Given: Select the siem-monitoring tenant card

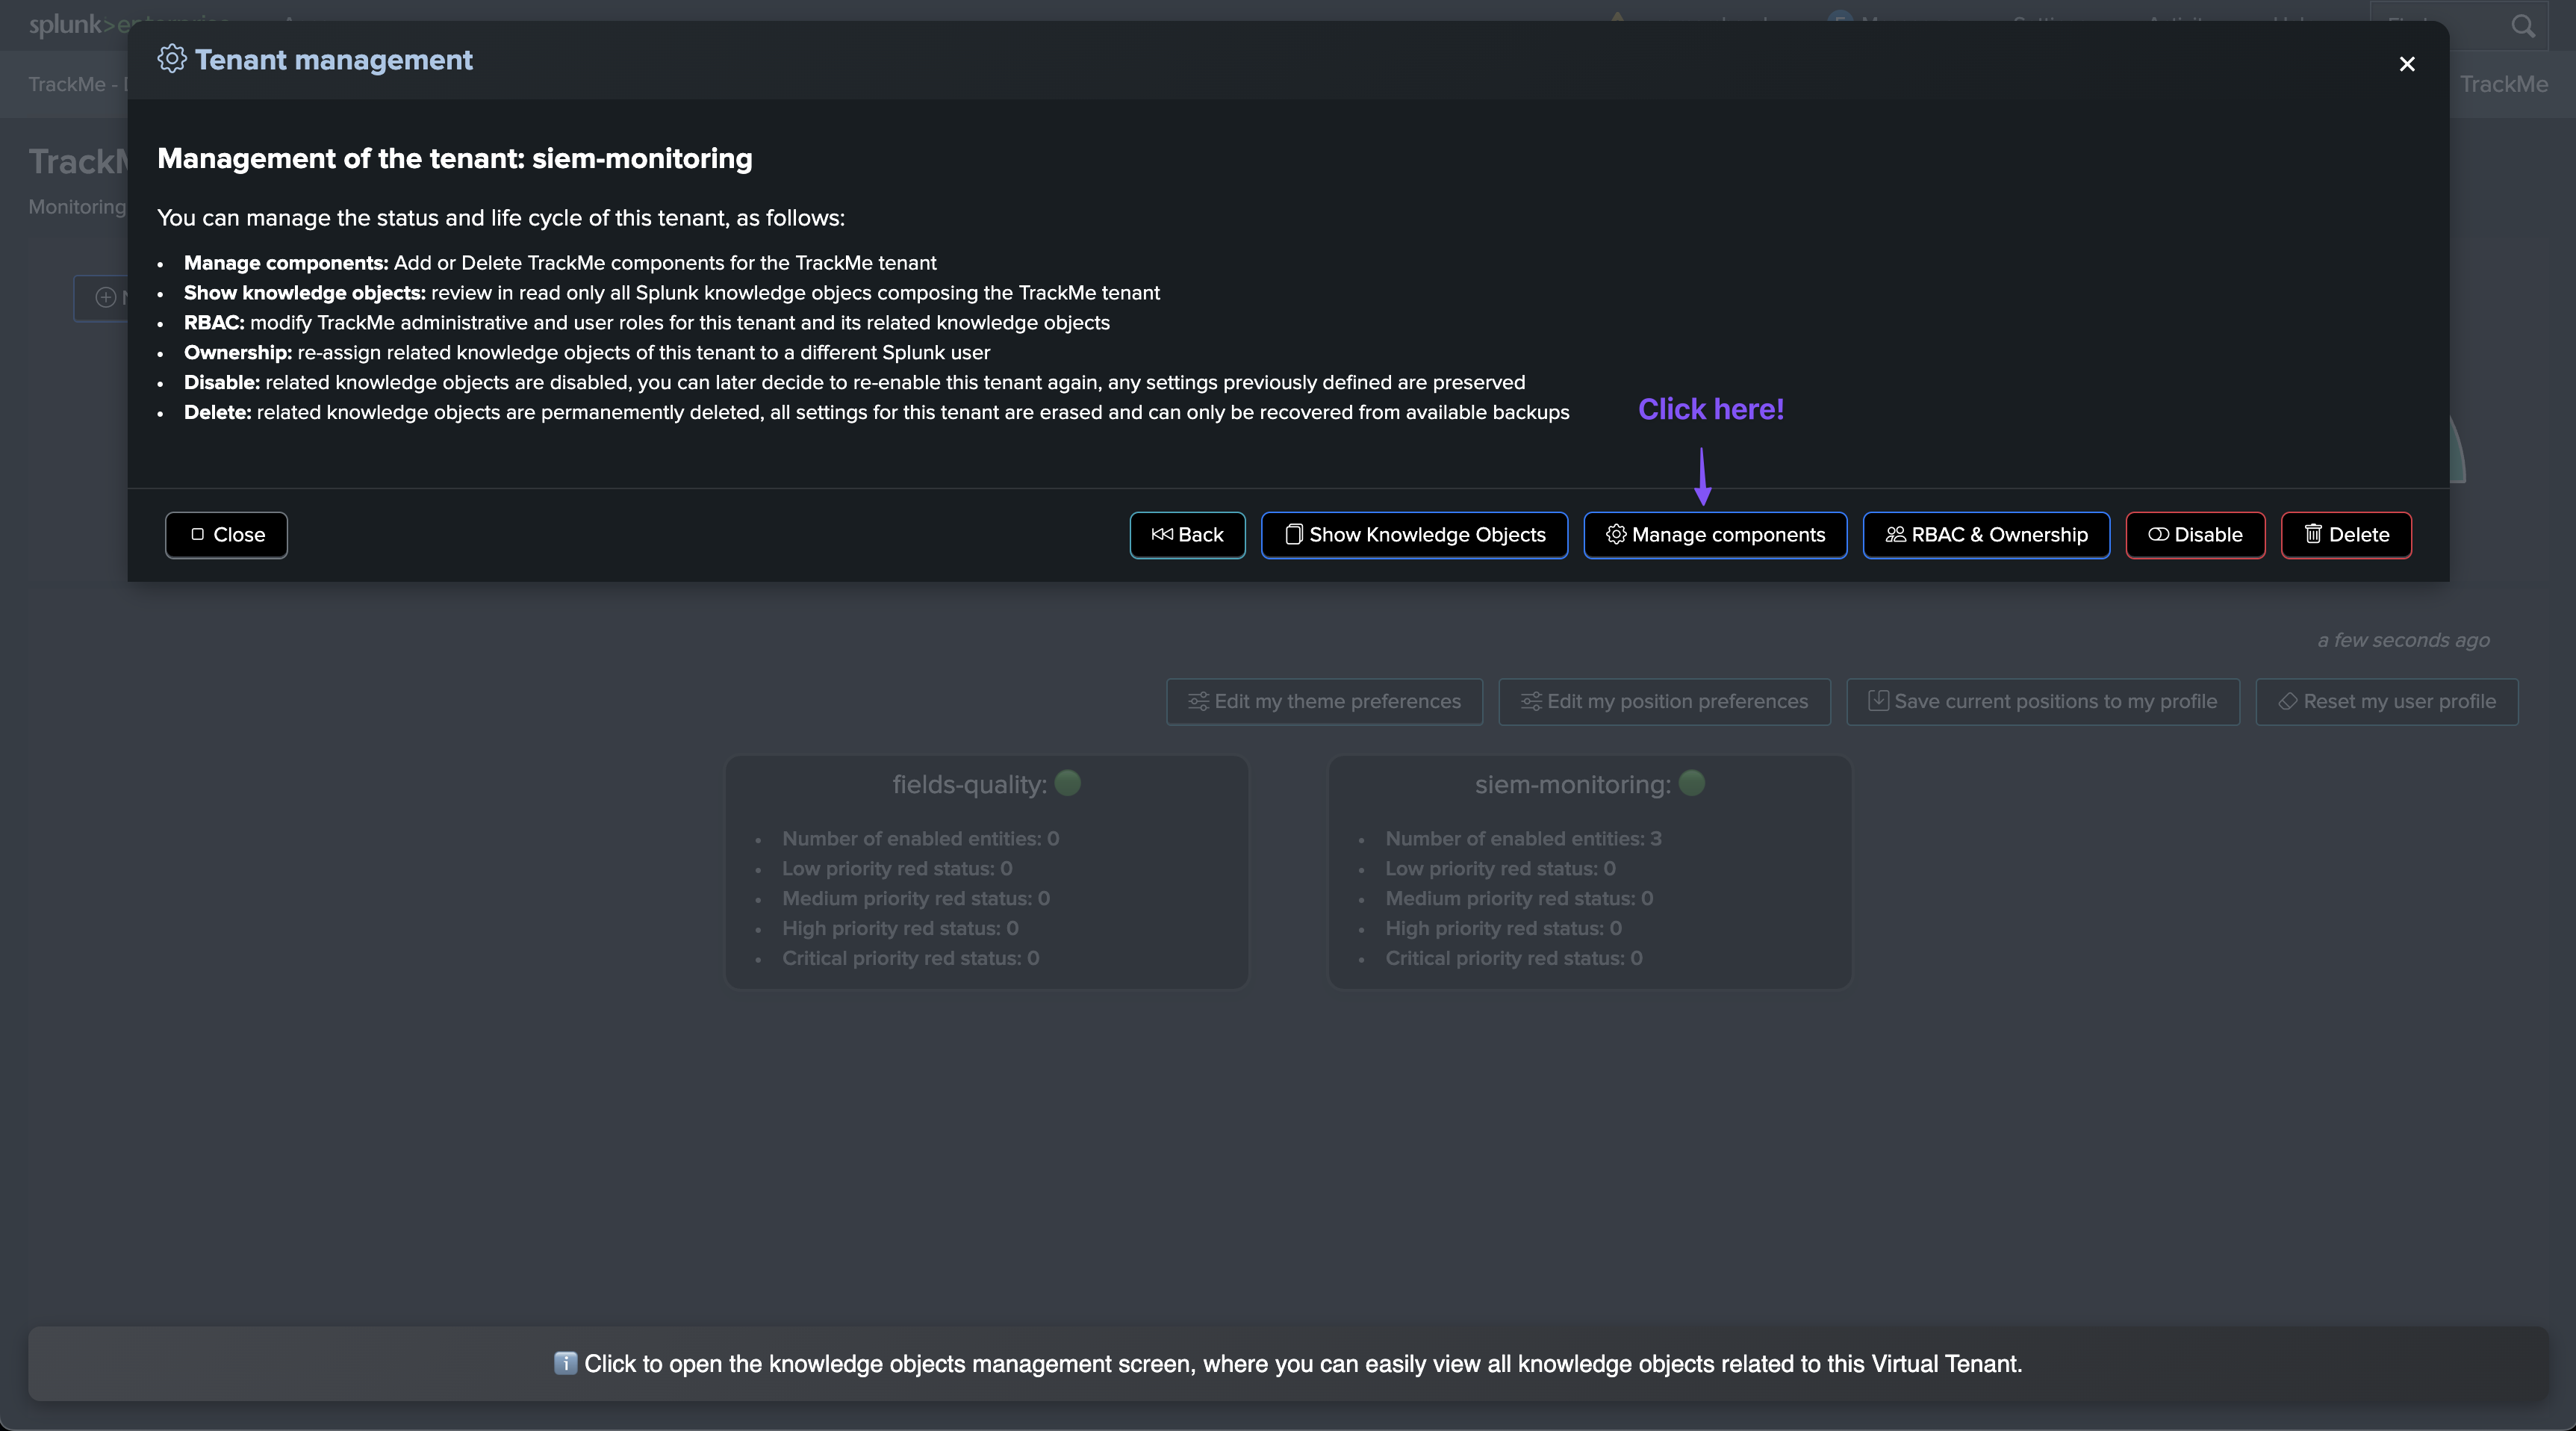Looking at the screenshot, I should pos(1589,872).
